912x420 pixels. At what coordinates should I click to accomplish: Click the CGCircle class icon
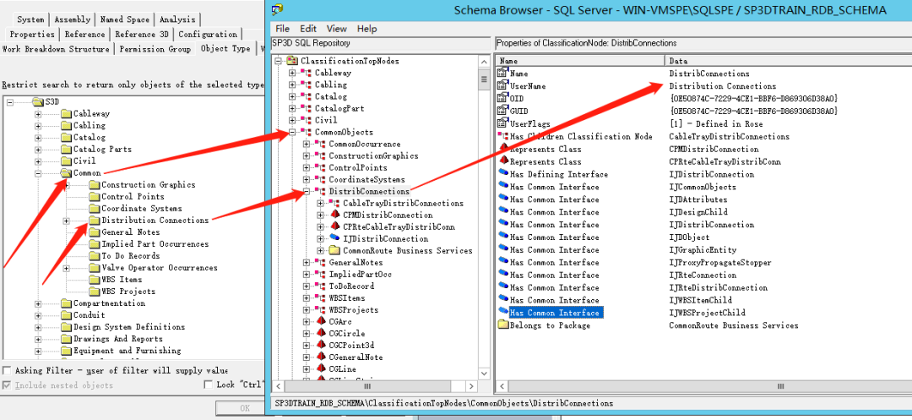click(320, 333)
